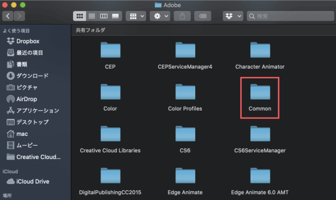This screenshot has width=336, height=200.
Task: Select the Creative Cloud Libraries folder icon
Action: (110, 134)
